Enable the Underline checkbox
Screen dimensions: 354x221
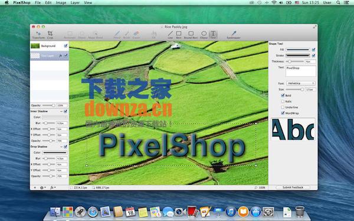(283, 107)
